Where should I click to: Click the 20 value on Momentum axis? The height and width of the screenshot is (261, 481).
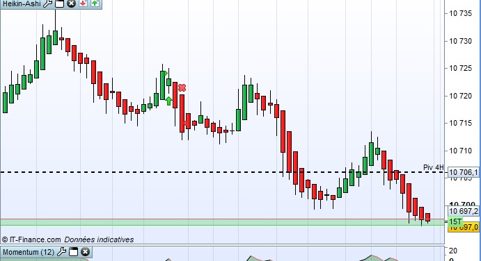click(452, 251)
